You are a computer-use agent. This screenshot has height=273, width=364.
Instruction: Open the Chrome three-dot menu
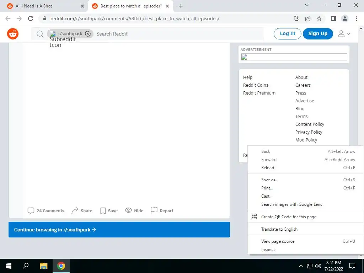[356, 18]
